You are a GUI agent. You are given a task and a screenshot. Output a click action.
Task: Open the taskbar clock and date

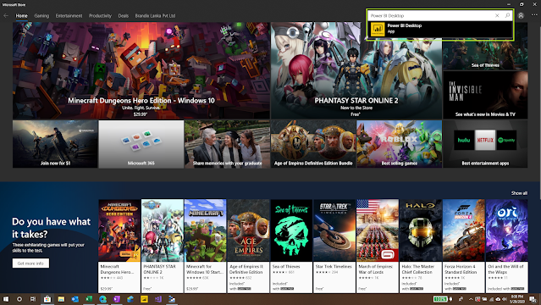tap(516, 299)
